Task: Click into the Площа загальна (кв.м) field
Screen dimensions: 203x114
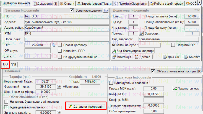Action: click(x=194, y=17)
